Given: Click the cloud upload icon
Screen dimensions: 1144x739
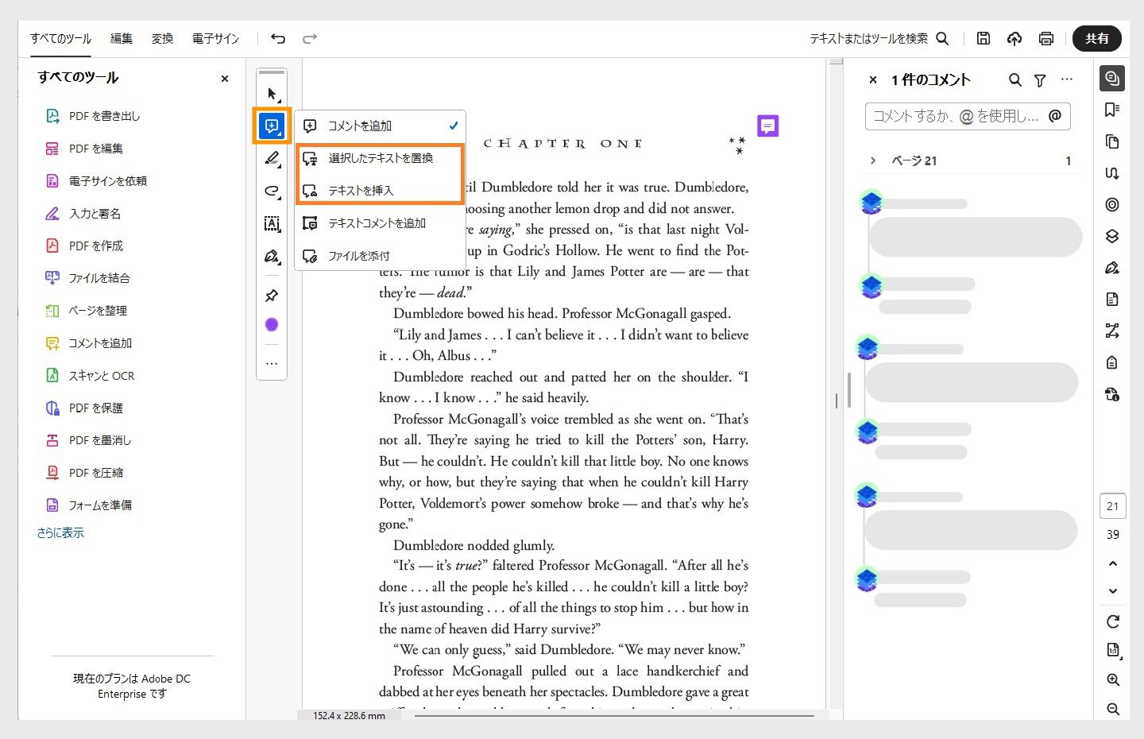Looking at the screenshot, I should [1015, 38].
